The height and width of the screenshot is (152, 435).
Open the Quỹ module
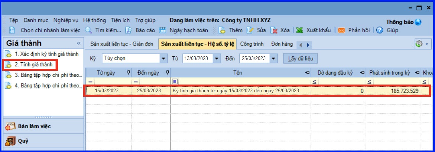(x=43, y=141)
